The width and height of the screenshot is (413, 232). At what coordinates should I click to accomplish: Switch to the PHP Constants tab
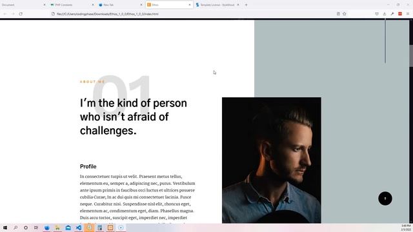pos(72,5)
